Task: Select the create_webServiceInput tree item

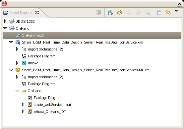Action: (52, 105)
